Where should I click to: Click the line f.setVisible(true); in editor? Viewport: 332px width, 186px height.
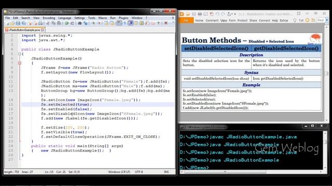(64, 132)
